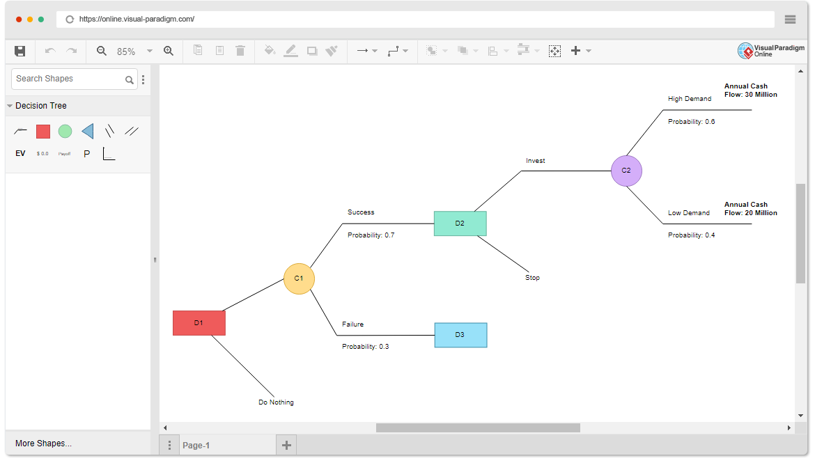The height and width of the screenshot is (463, 815).
Task: Click the scroll up arrow
Action: [x=800, y=71]
